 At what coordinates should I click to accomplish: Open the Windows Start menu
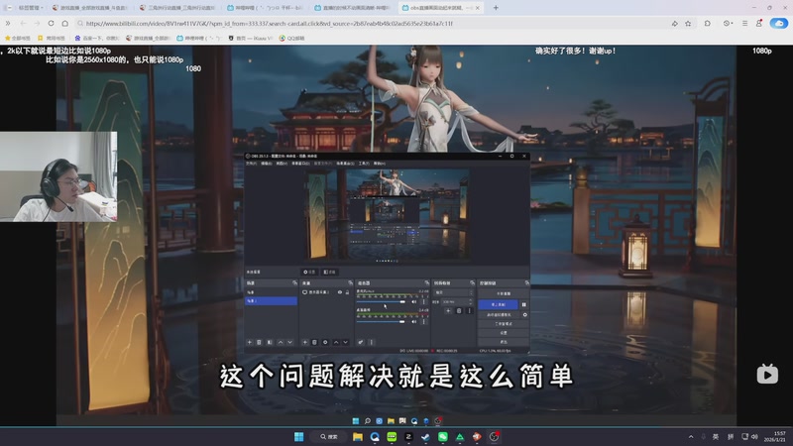coord(299,437)
